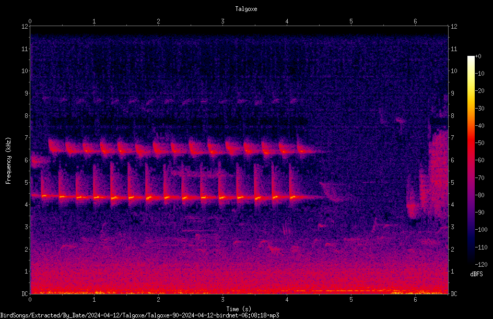Click the Talgoxe title at top
Image resolution: width=493 pixels, height=319 pixels.
pyautogui.click(x=246, y=9)
